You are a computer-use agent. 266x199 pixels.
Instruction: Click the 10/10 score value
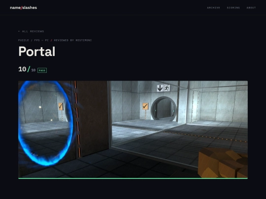click(x=27, y=69)
